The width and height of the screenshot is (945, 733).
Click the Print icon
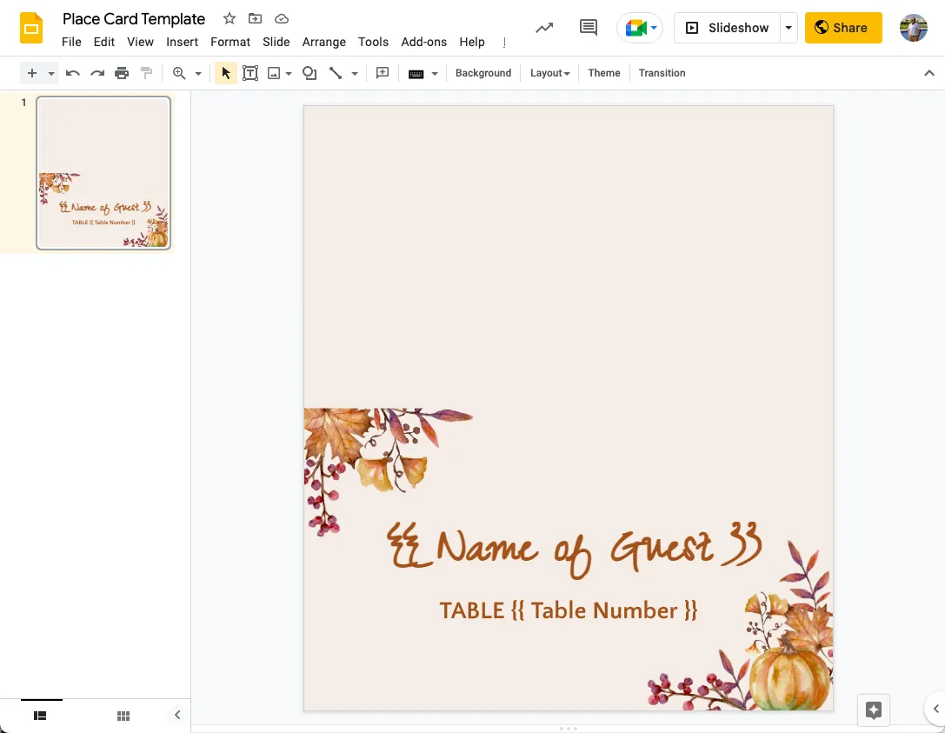(x=122, y=73)
